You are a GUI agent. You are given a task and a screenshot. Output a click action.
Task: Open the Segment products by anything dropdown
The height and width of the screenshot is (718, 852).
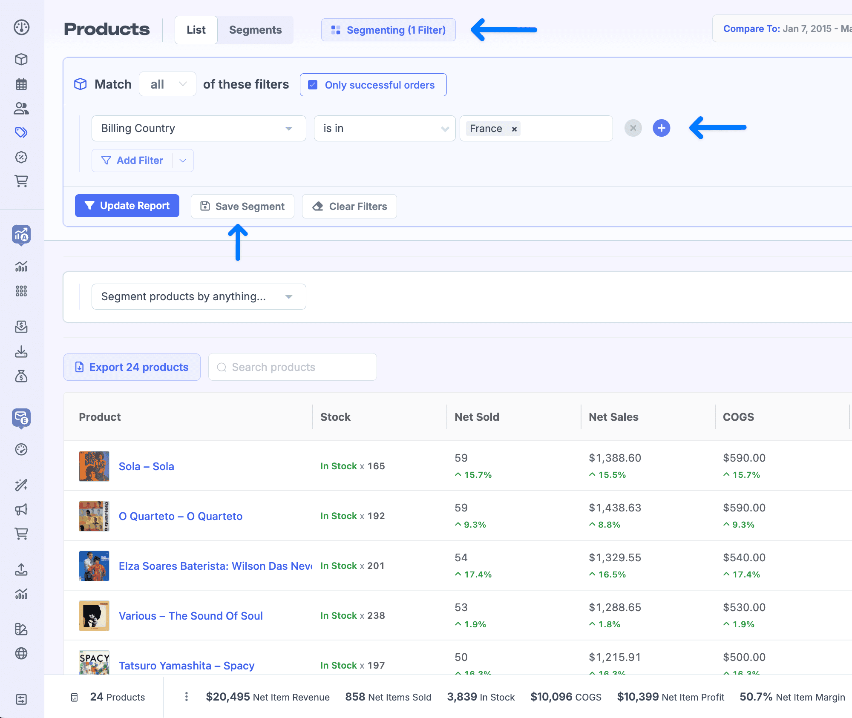tap(199, 296)
